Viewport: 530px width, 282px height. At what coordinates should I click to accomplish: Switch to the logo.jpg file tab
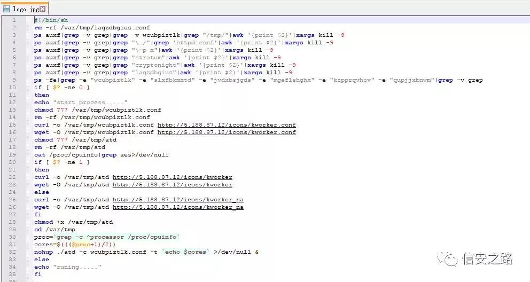25,9
